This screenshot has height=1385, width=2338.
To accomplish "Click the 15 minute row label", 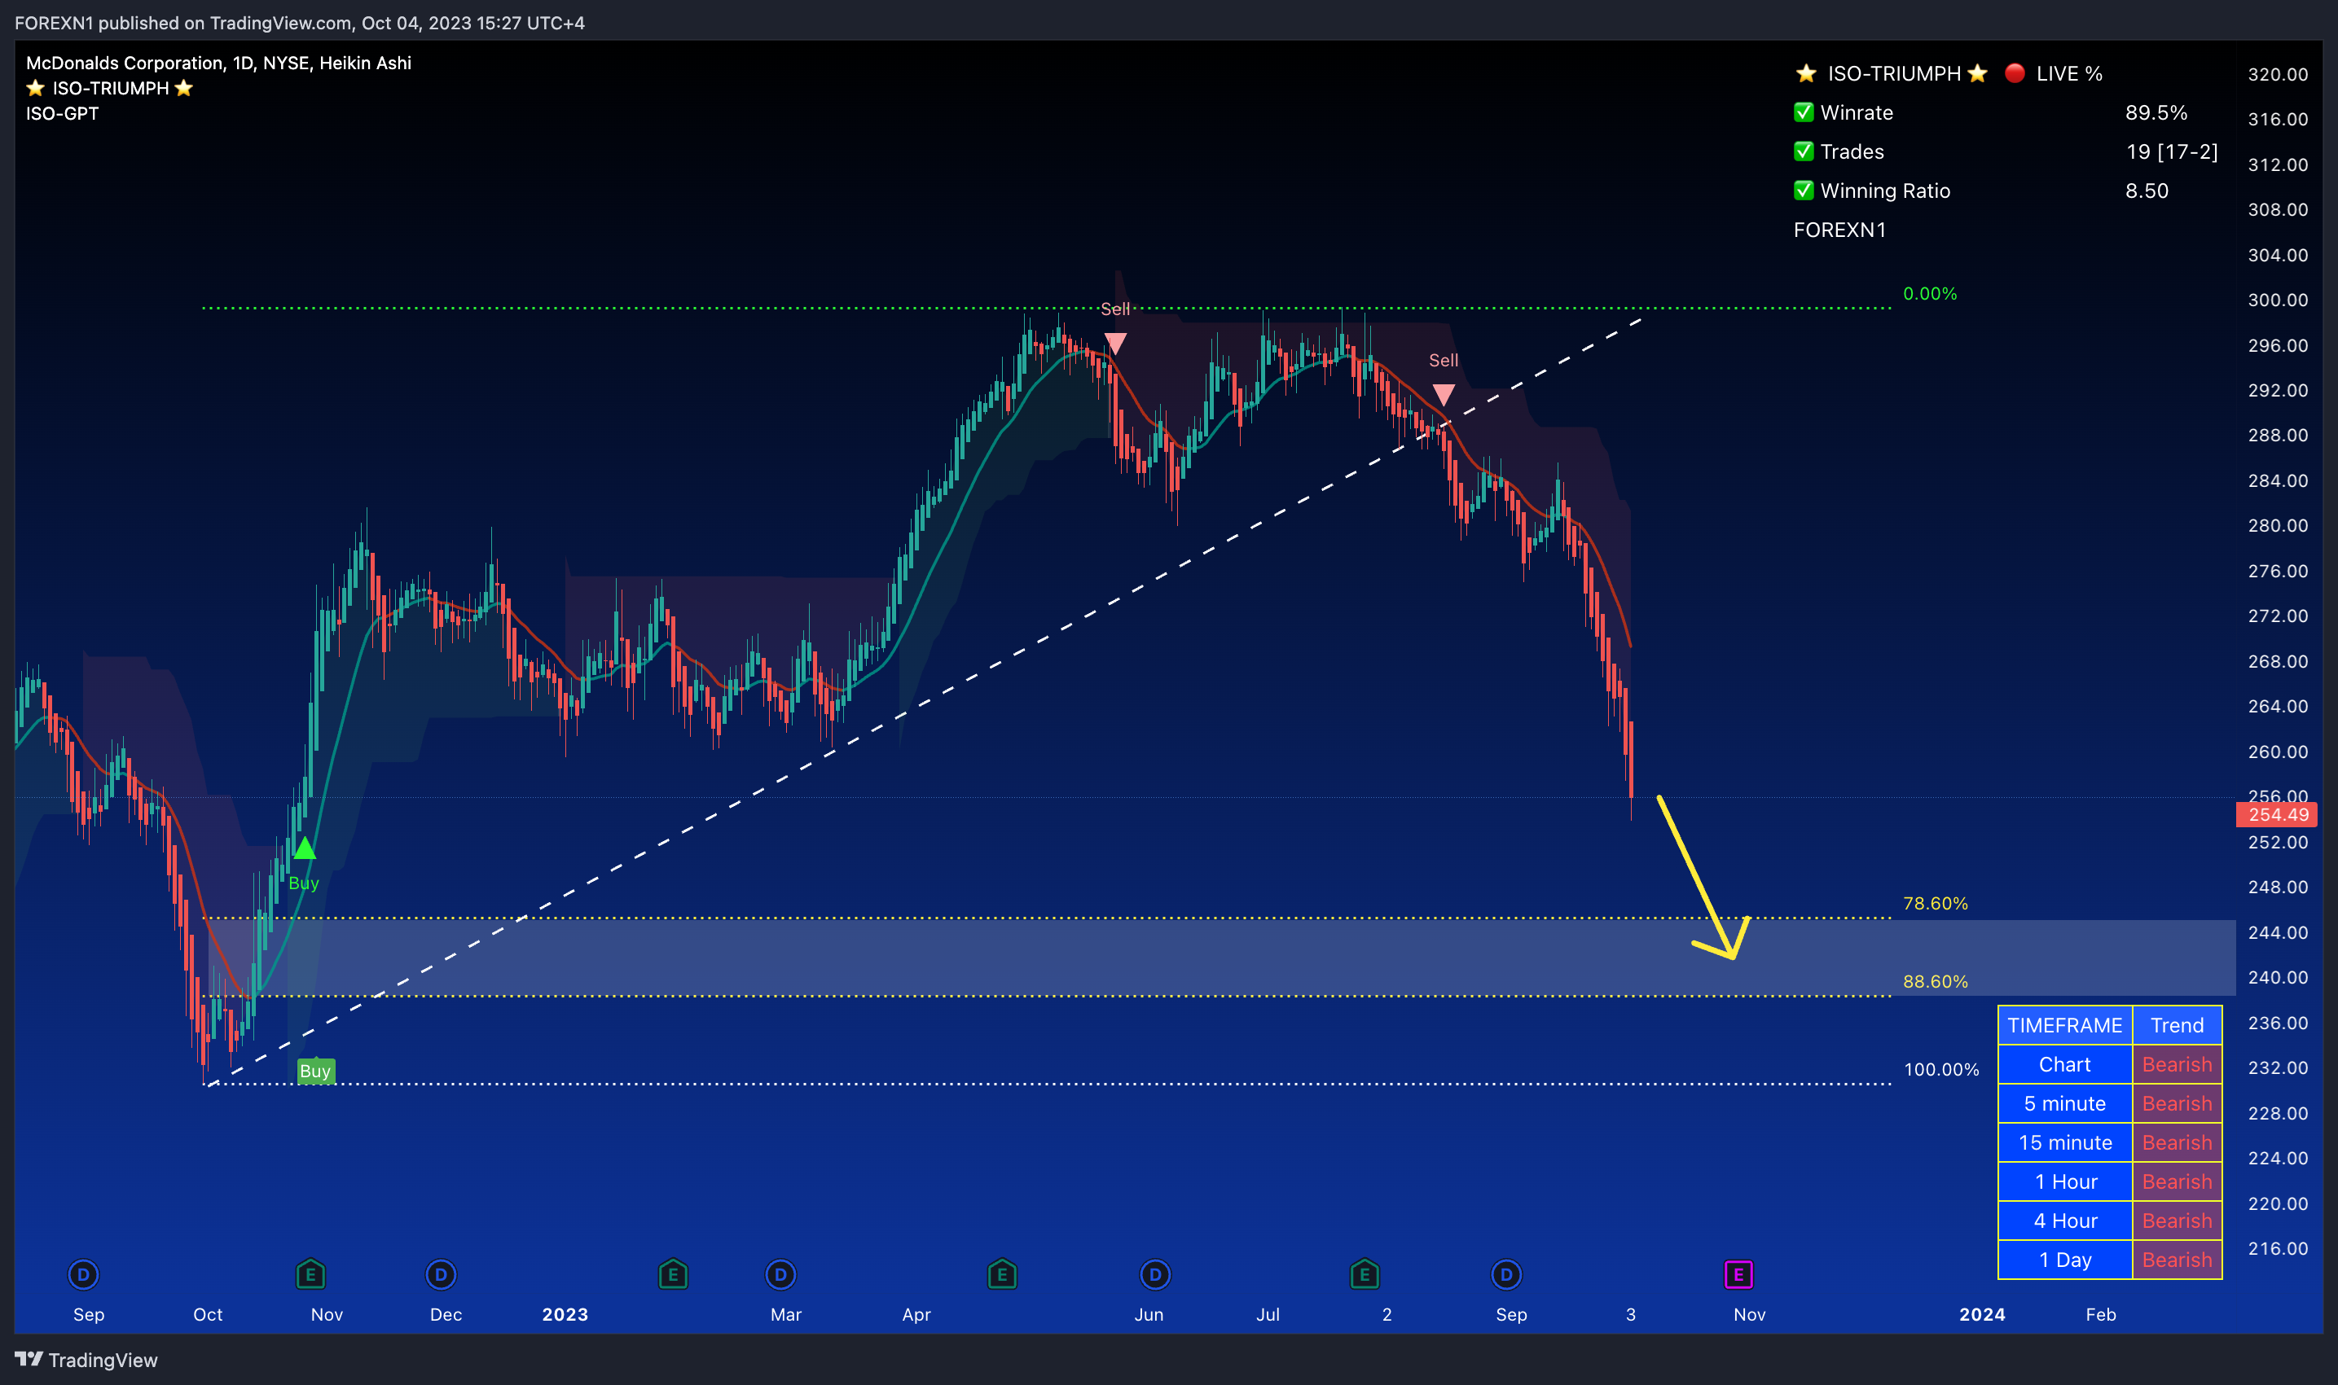I will coord(2065,1143).
